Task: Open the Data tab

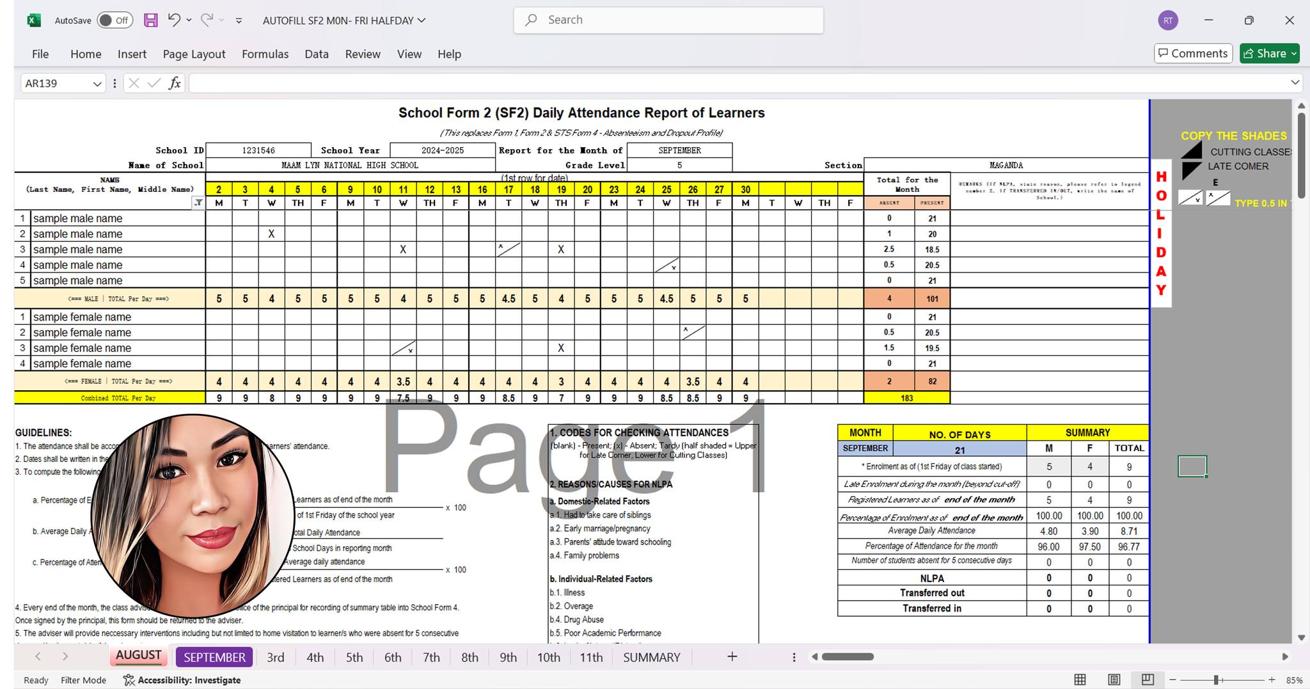Action: 317,54
